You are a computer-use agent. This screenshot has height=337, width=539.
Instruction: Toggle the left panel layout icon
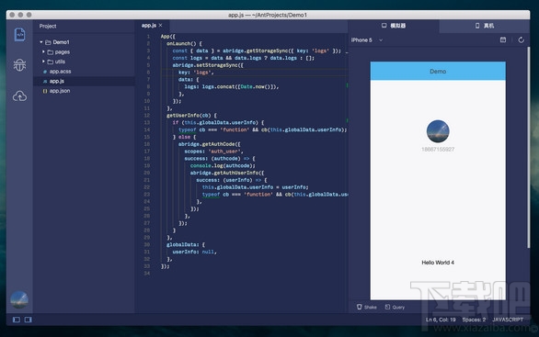[17, 320]
